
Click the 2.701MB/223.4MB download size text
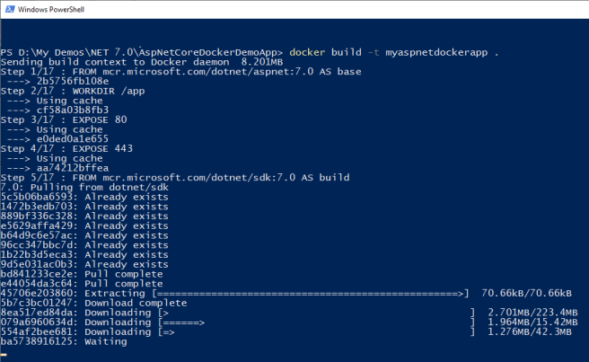(x=532, y=313)
